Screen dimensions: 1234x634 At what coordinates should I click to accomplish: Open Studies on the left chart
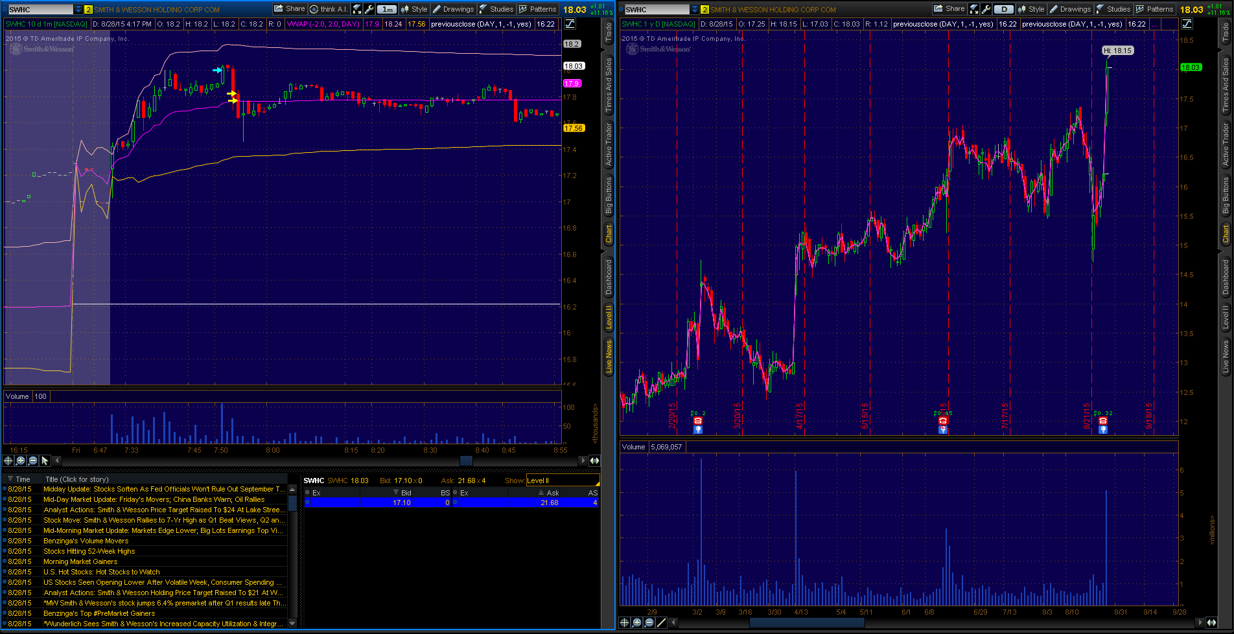pos(496,9)
